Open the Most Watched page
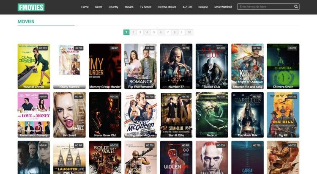Image resolution: width=317 pixels, height=174 pixels. 223,7
